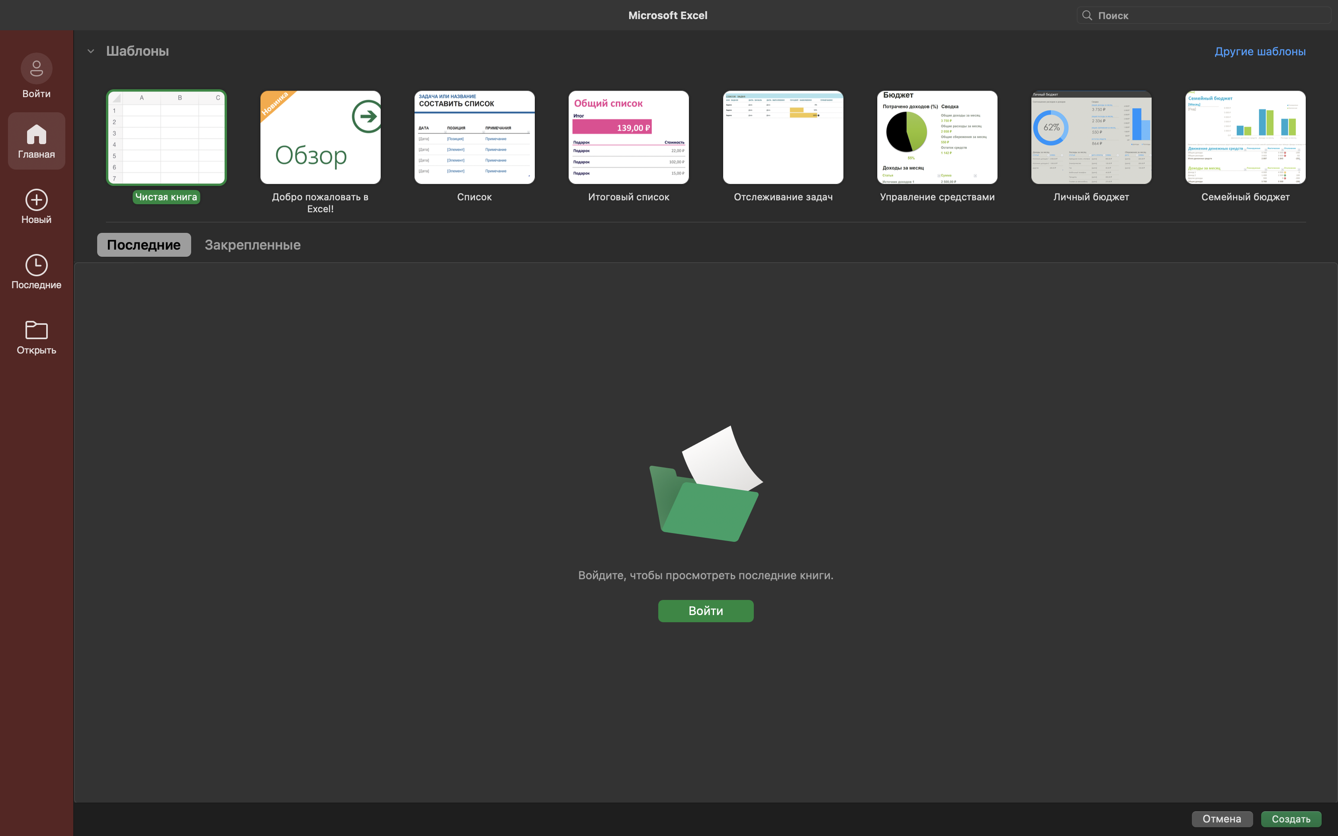Click the Итоговый список label text
The image size is (1338, 836).
click(629, 197)
